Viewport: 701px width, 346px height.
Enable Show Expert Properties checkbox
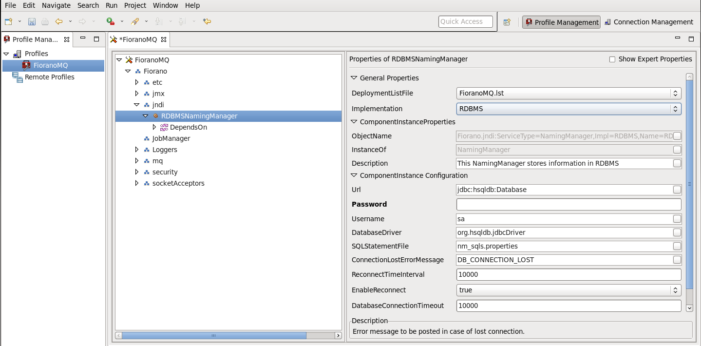click(612, 59)
